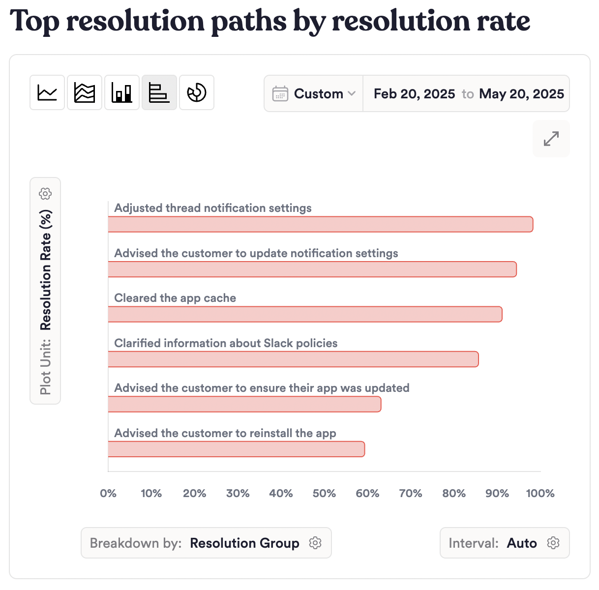This screenshot has height=590, width=599.
Task: Click the Feb 20, 2025 start date
Action: [414, 93]
